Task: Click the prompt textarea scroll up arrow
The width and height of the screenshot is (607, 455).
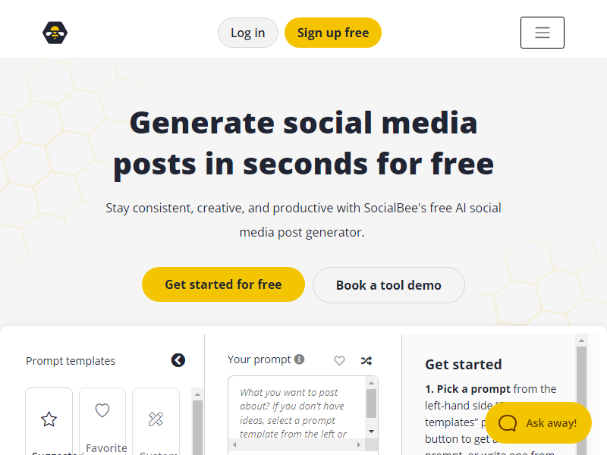Action: point(371,384)
